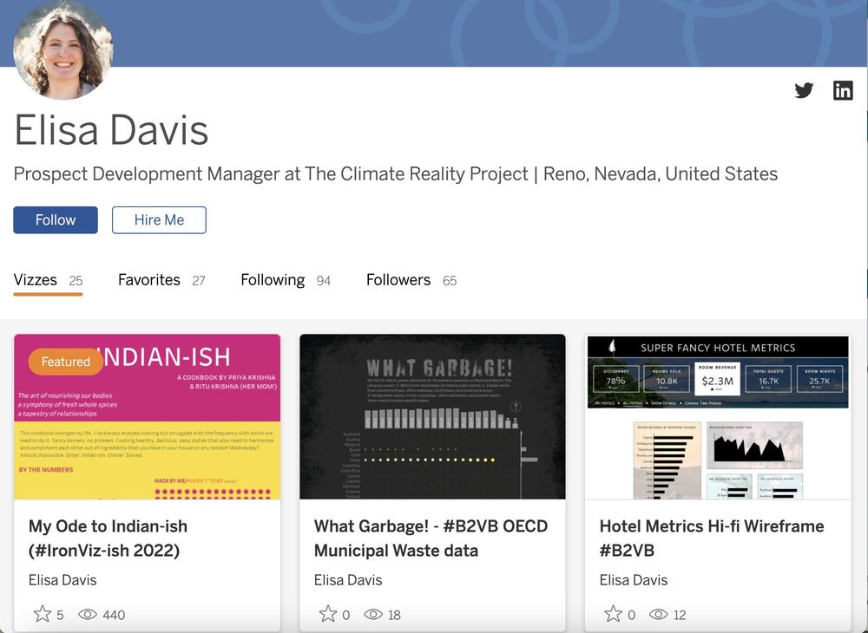Favorite the What Garbage! viz star
Image resolution: width=868 pixels, height=633 pixels.
[328, 614]
